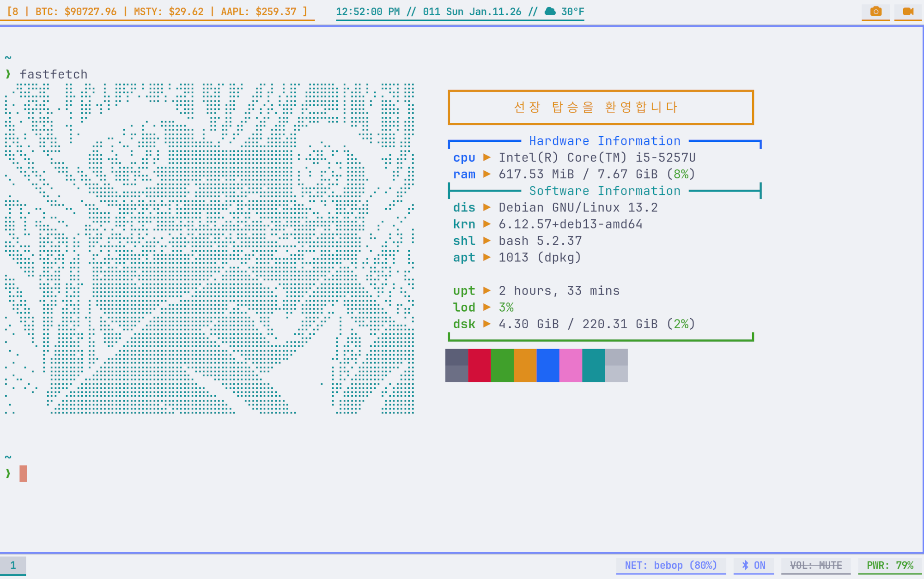
Task: Click the arrow icon next to dsk label
Action: (487, 324)
